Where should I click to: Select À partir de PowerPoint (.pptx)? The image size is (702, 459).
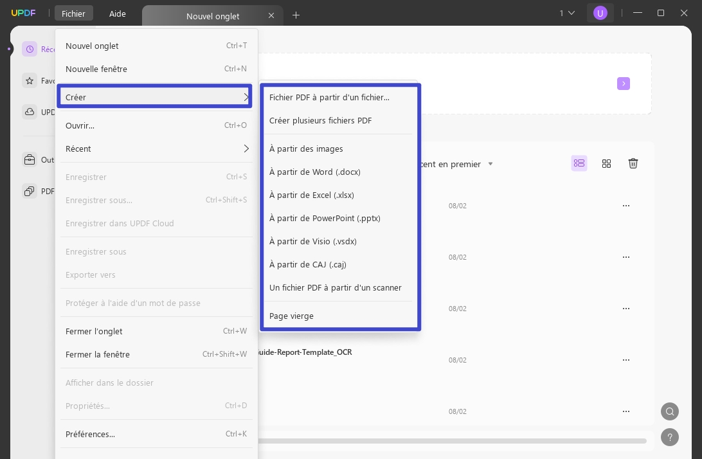(x=338, y=219)
